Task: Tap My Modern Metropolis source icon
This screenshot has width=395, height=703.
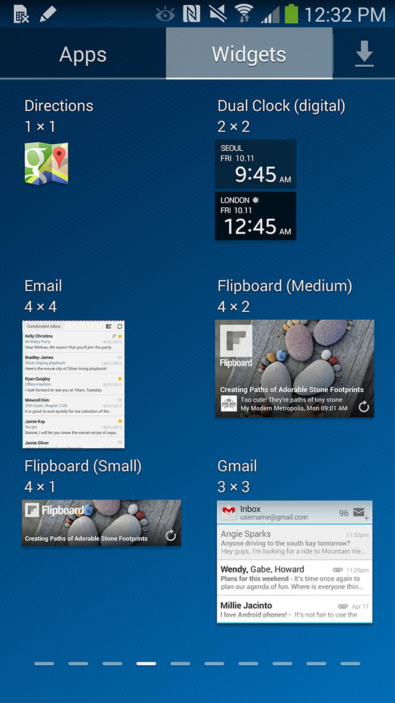Action: 229,404
